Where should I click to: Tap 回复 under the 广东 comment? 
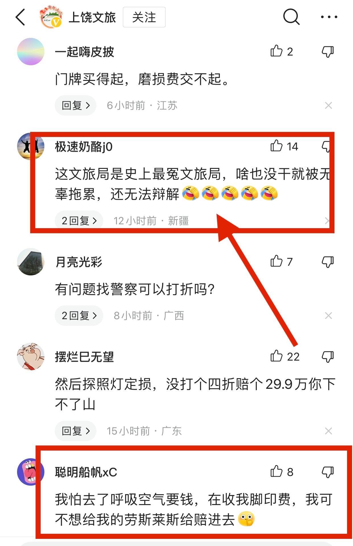click(76, 431)
